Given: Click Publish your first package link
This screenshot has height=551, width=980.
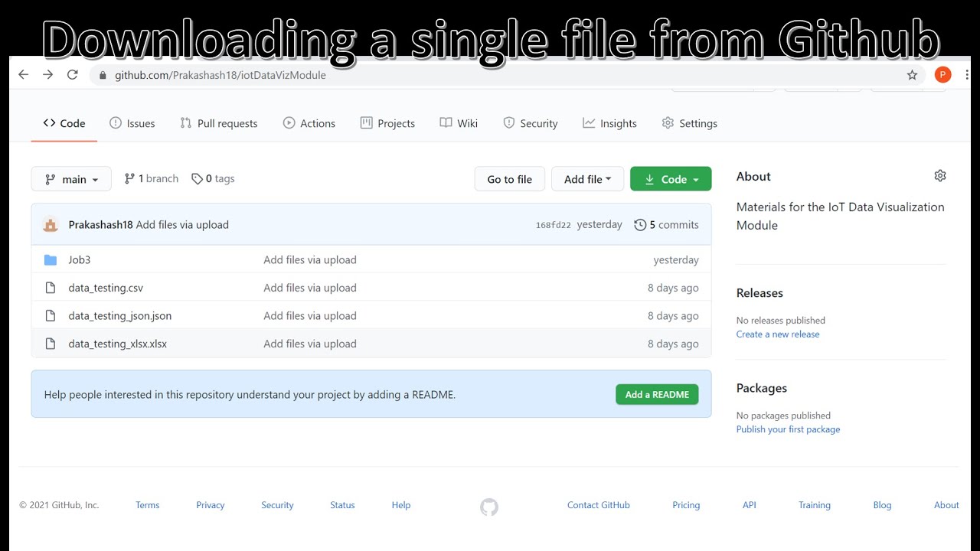Looking at the screenshot, I should coord(788,429).
